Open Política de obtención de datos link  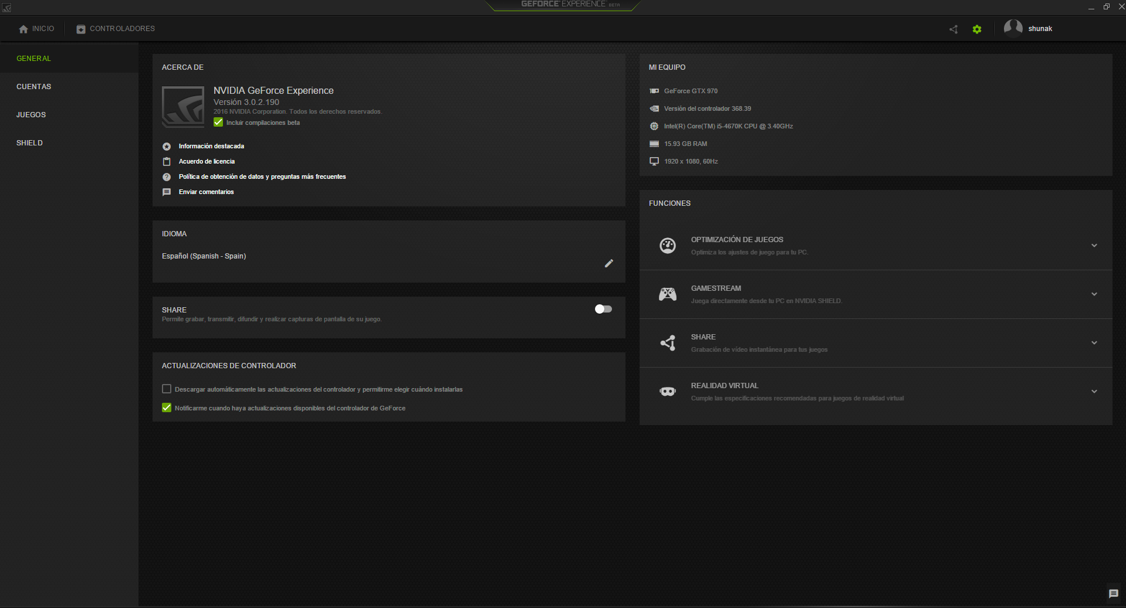[262, 176]
